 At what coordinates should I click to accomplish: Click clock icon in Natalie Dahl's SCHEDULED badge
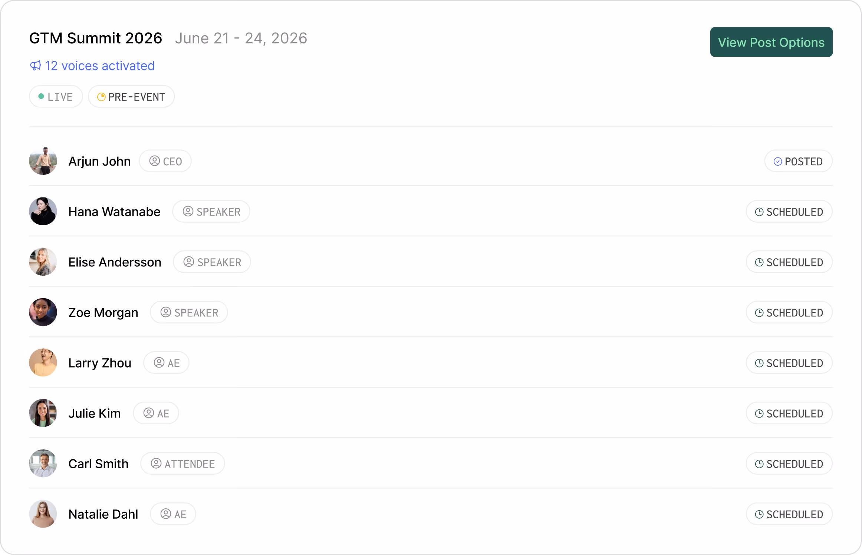759,514
